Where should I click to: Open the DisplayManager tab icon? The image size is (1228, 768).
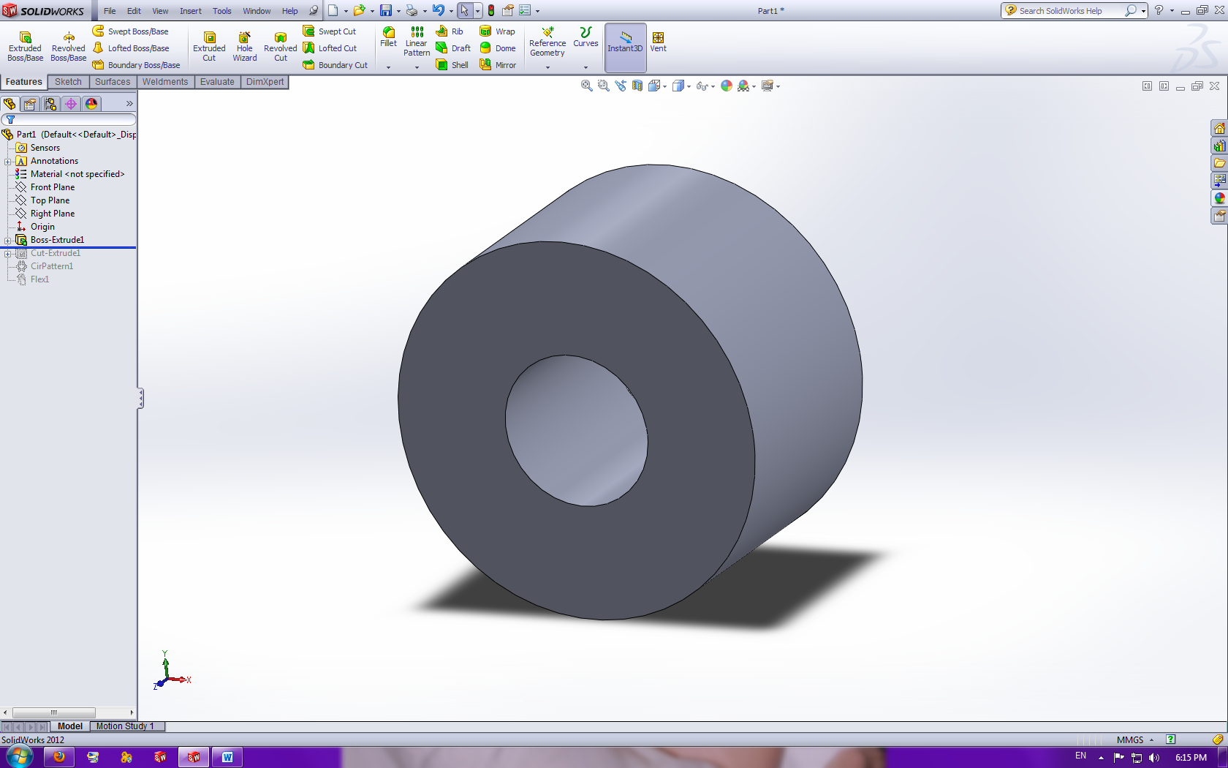[91, 104]
